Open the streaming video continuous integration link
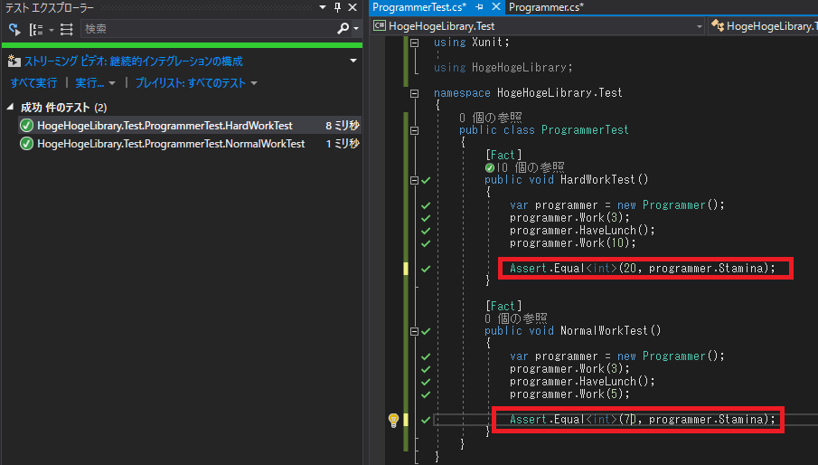 [133, 61]
